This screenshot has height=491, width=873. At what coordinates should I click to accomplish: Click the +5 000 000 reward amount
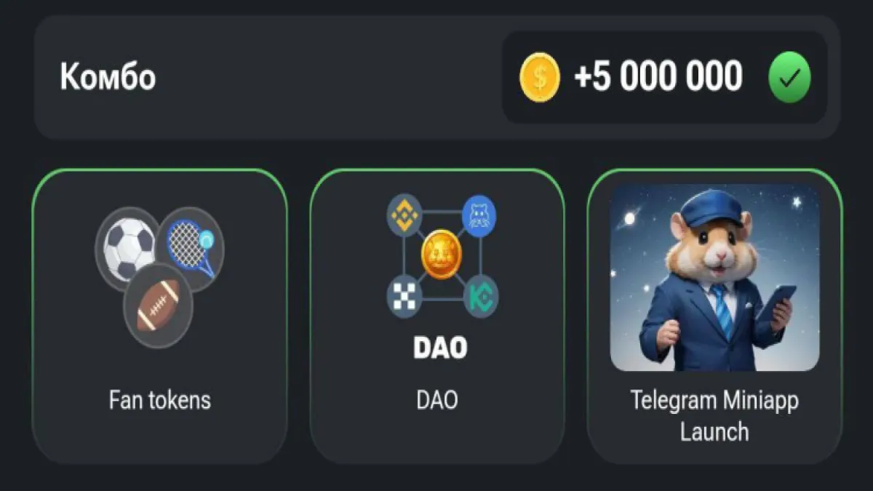tap(658, 77)
